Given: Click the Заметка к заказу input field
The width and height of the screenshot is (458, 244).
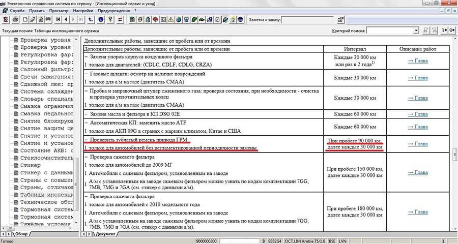Looking at the screenshot, I should point(308,20).
